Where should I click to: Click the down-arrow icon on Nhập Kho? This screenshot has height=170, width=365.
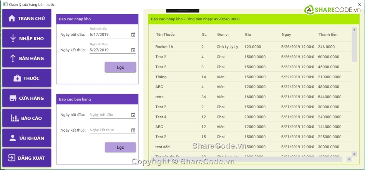pyautogui.click(x=13, y=38)
